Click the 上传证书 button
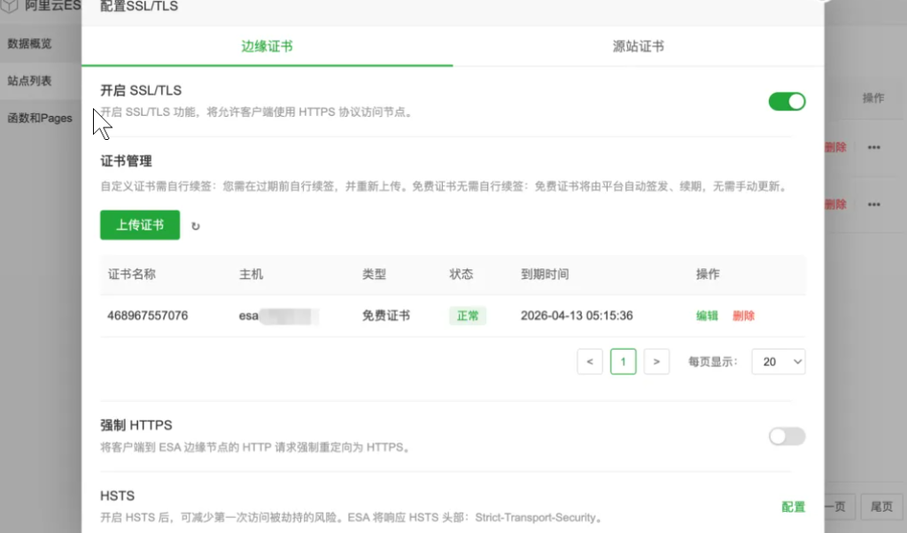The image size is (907, 533). [139, 226]
